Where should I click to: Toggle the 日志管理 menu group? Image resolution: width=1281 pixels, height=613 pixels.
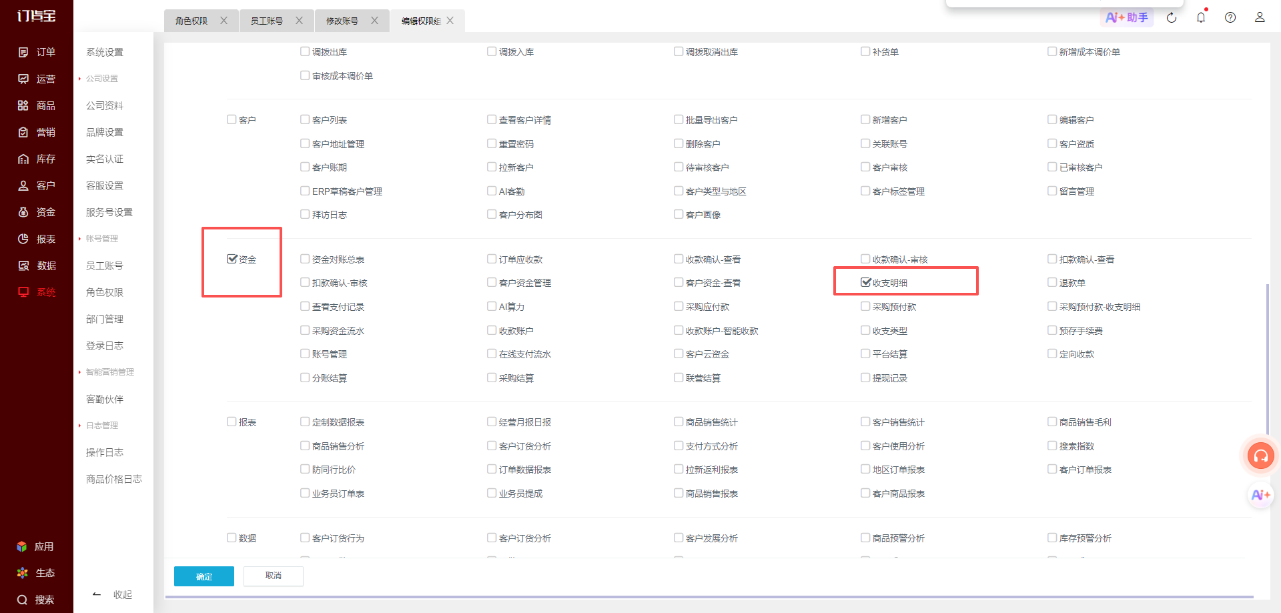click(101, 426)
